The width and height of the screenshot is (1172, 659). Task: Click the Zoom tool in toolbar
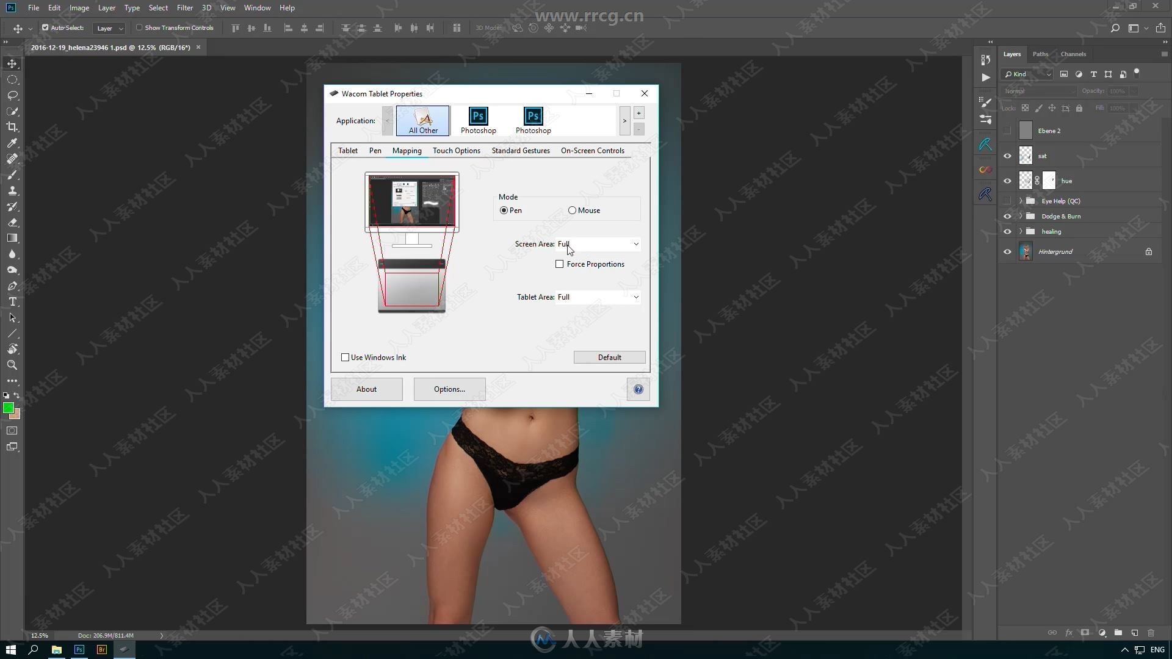tap(11, 364)
